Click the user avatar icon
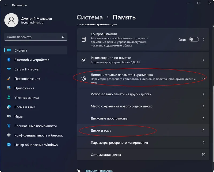Image resolution: width=214 pixels, height=172 pixels. coord(11,20)
